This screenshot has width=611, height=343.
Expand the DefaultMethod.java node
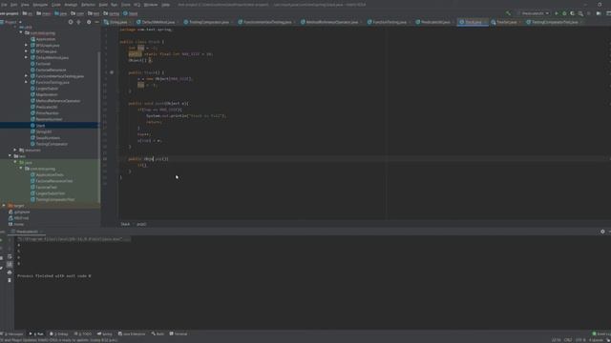(26, 57)
